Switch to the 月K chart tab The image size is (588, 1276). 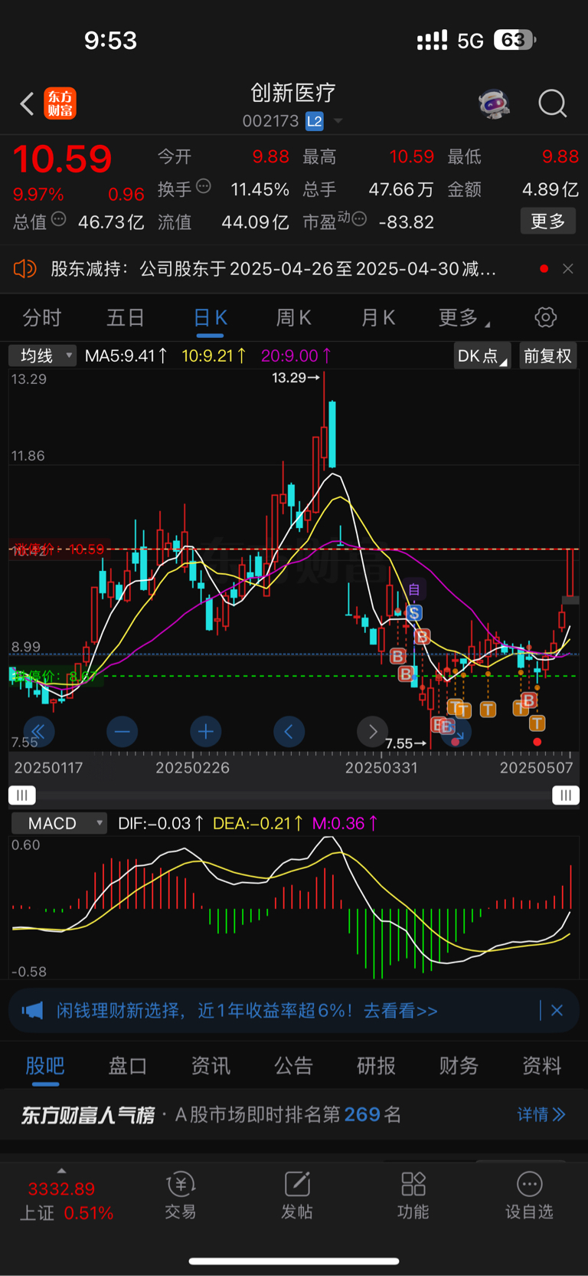coord(377,317)
